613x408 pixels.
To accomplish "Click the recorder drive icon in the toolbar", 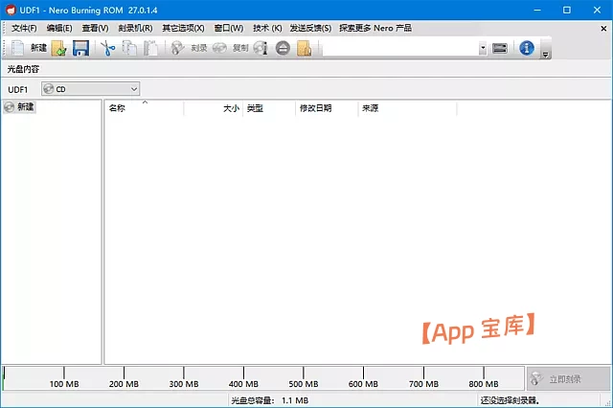I will point(500,48).
